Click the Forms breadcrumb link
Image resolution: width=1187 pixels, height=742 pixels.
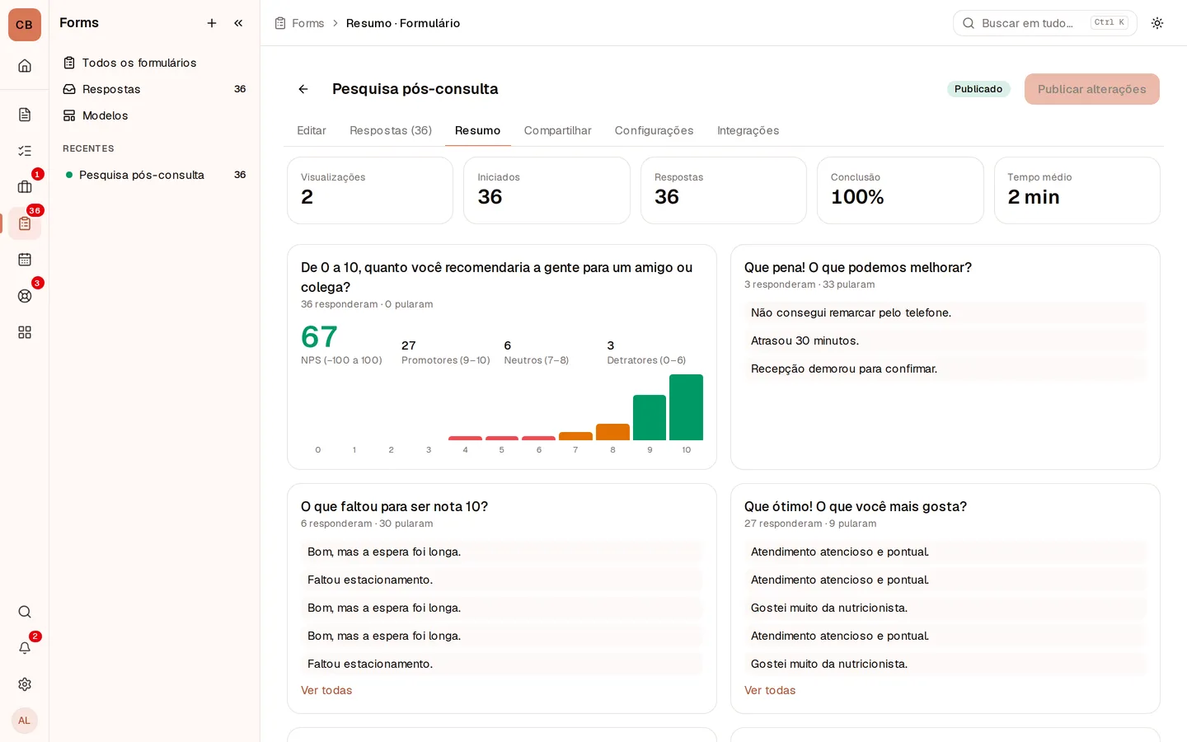coord(308,23)
